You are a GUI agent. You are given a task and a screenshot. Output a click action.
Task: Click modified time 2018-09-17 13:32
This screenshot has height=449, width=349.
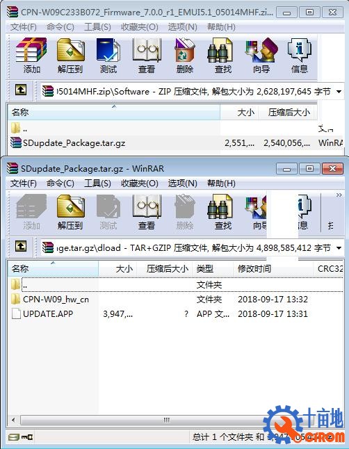pyautogui.click(x=273, y=300)
